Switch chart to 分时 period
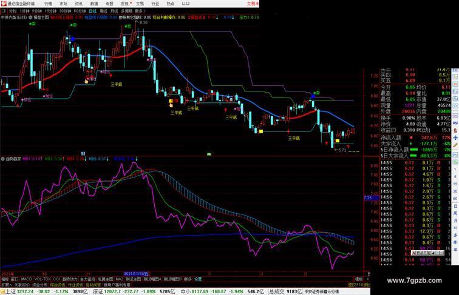459x295 pixels. 13,11
